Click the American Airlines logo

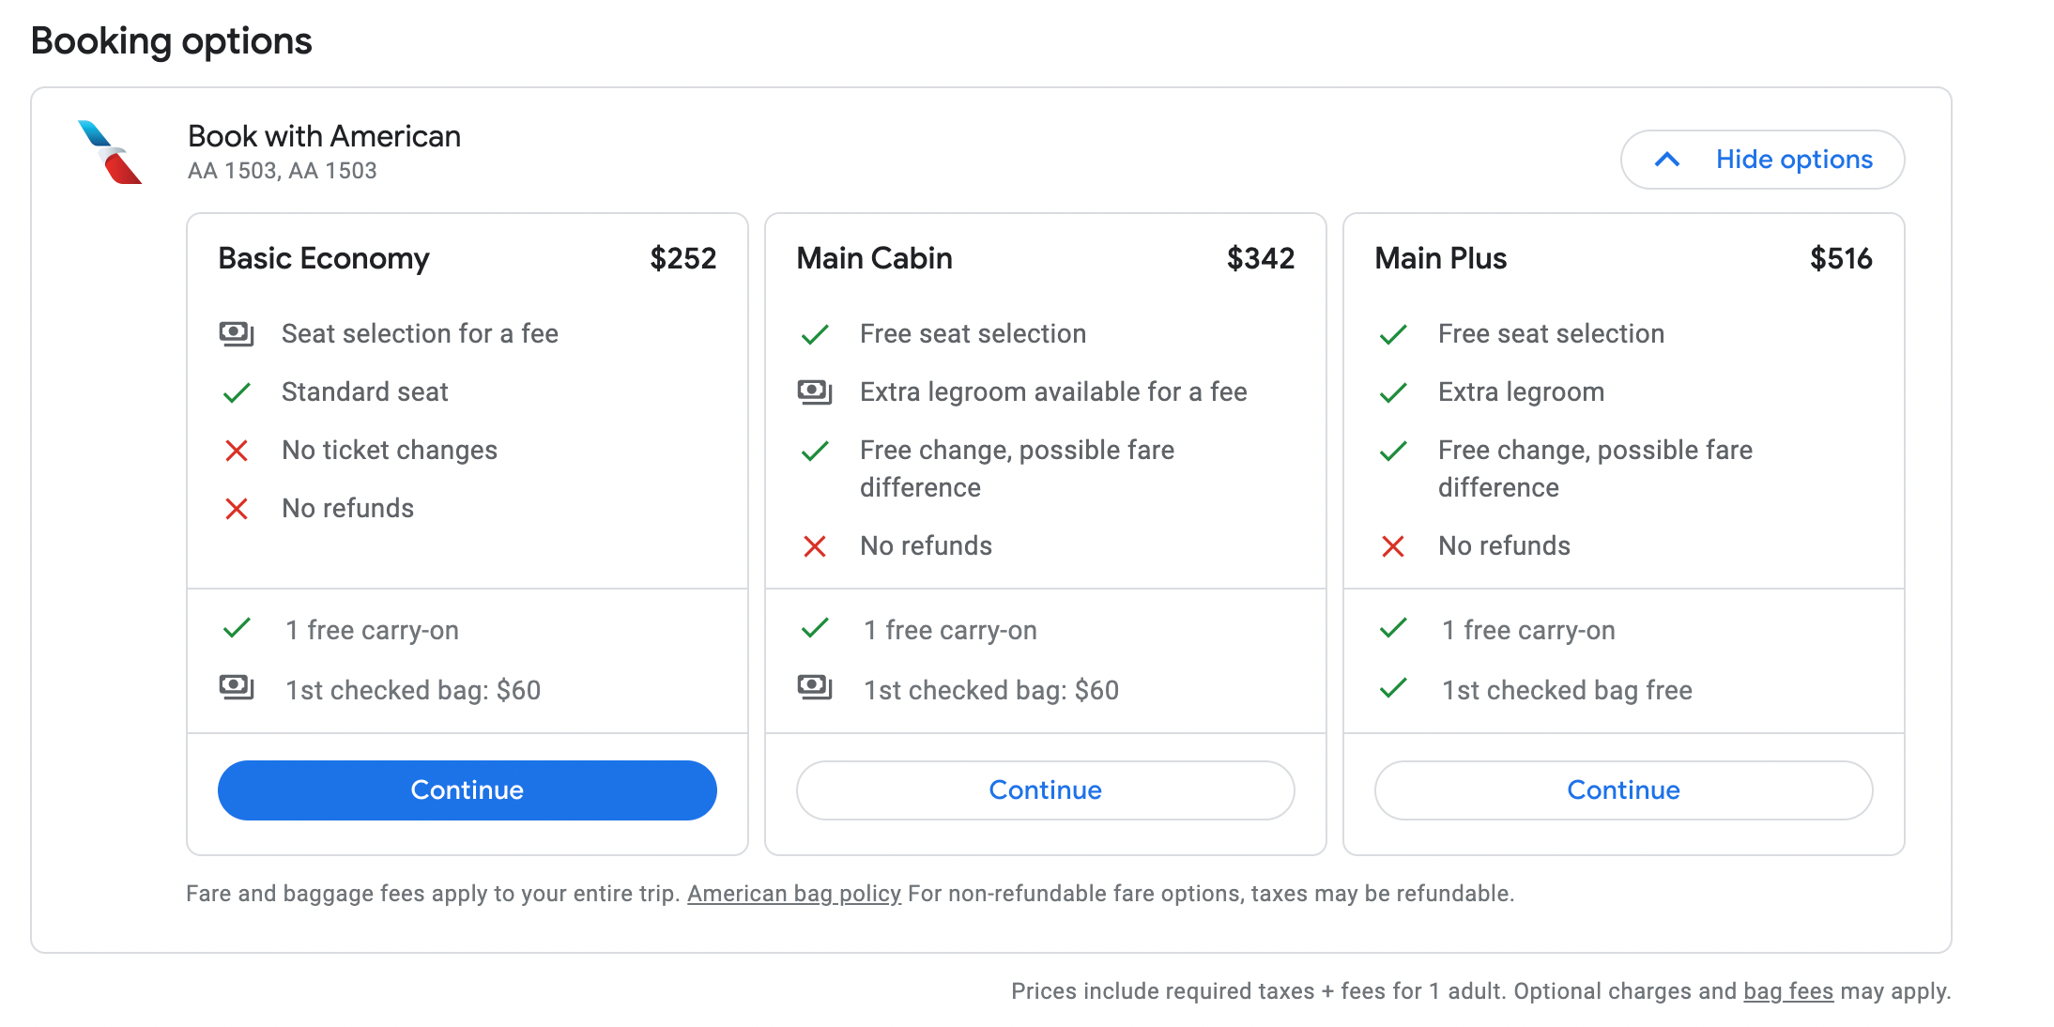pyautogui.click(x=110, y=152)
